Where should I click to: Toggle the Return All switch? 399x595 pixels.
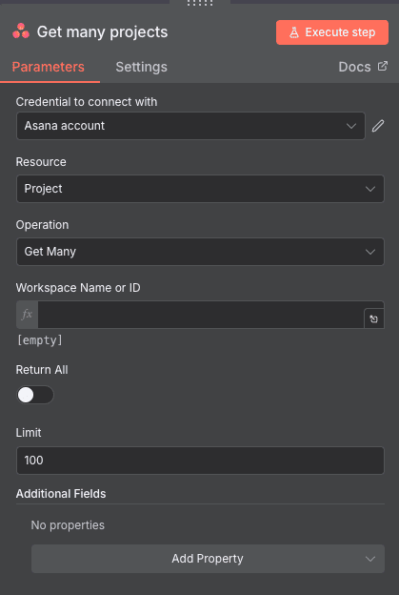click(x=35, y=395)
